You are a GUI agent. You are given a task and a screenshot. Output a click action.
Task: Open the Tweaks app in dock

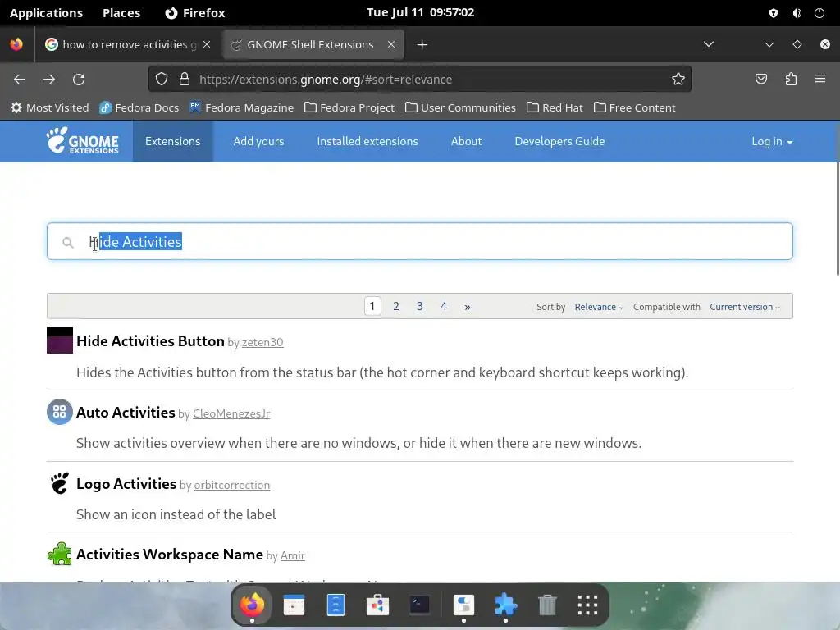[x=463, y=605]
